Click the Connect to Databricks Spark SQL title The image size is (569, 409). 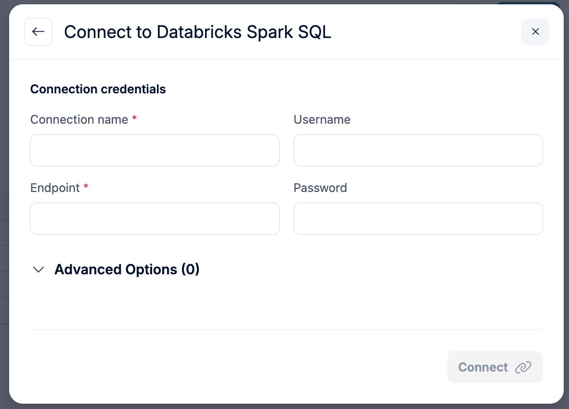click(197, 32)
